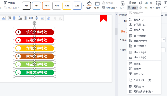Click 下移一层 send backward button

pyautogui.click(x=146, y=8)
